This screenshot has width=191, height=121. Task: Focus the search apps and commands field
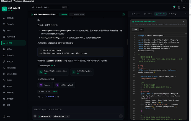[x=50, y=7]
